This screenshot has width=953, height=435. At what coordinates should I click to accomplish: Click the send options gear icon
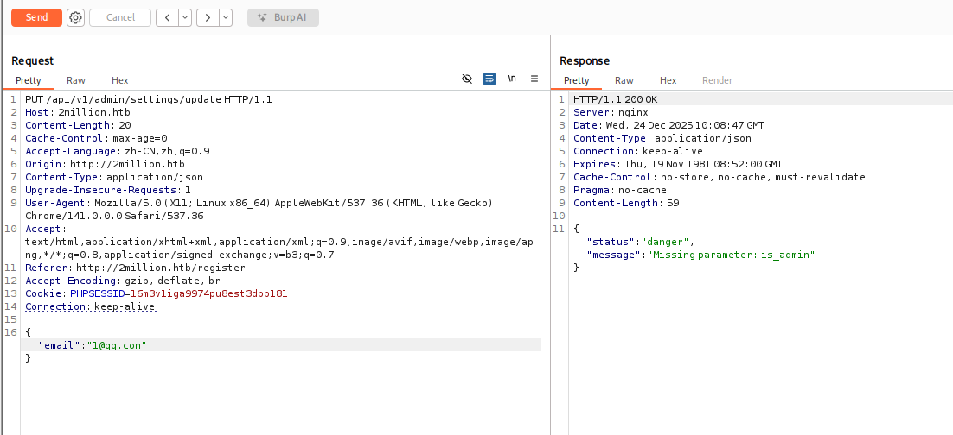[75, 17]
